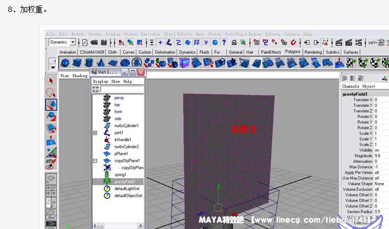Image resolution: width=389 pixels, height=229 pixels.
Task: Select pPlane1 in Outliner
Action: coord(121,154)
